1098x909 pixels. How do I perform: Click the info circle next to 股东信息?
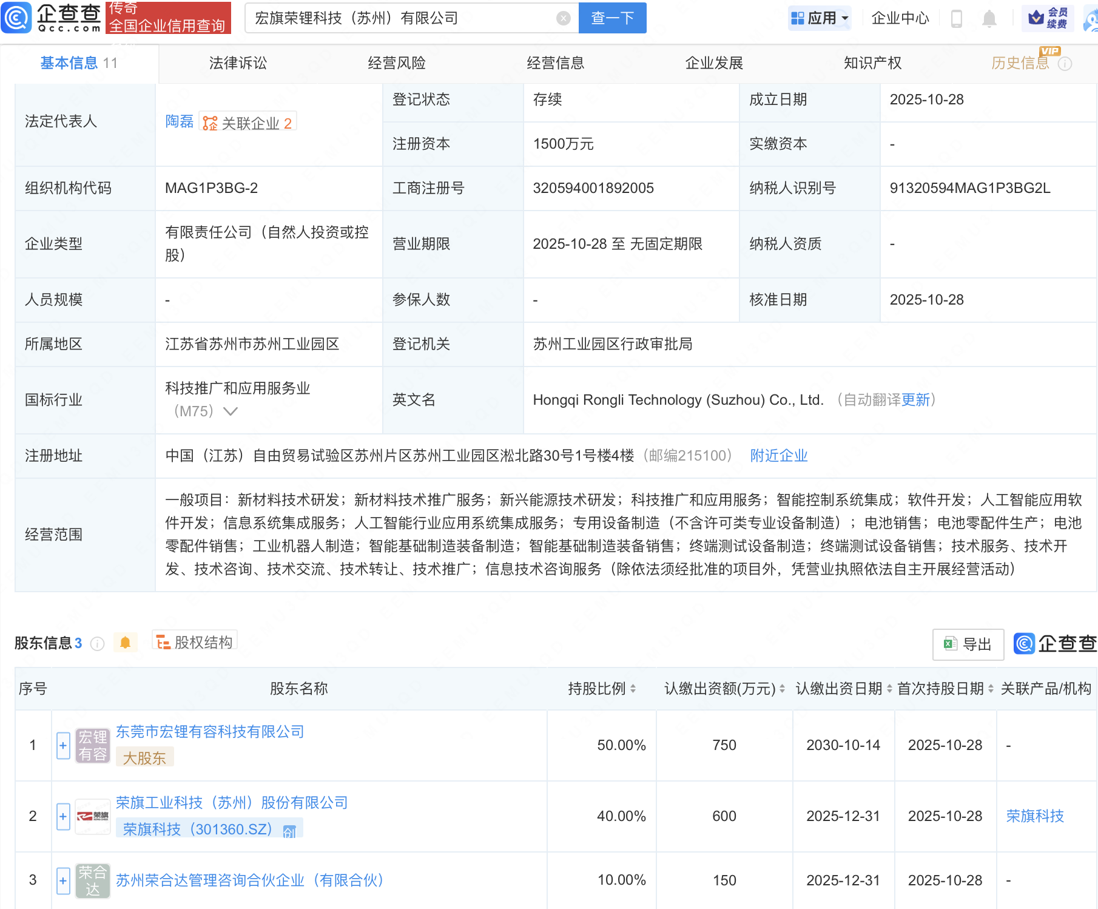point(97,644)
